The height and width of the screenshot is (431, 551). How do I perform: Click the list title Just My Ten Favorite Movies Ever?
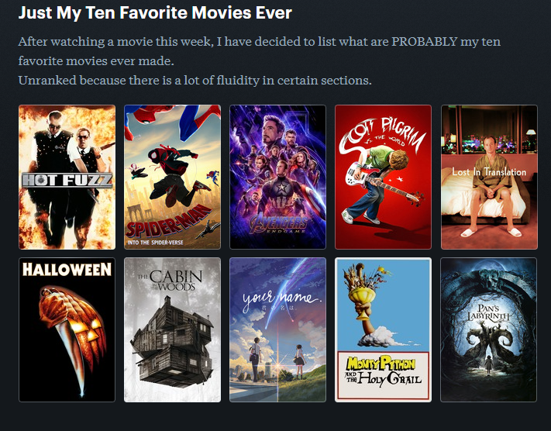click(x=155, y=12)
